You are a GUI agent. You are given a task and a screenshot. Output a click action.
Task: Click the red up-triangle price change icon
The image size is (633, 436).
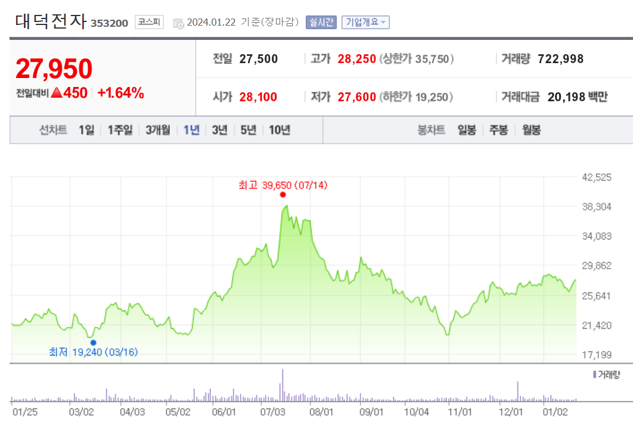pyautogui.click(x=57, y=93)
